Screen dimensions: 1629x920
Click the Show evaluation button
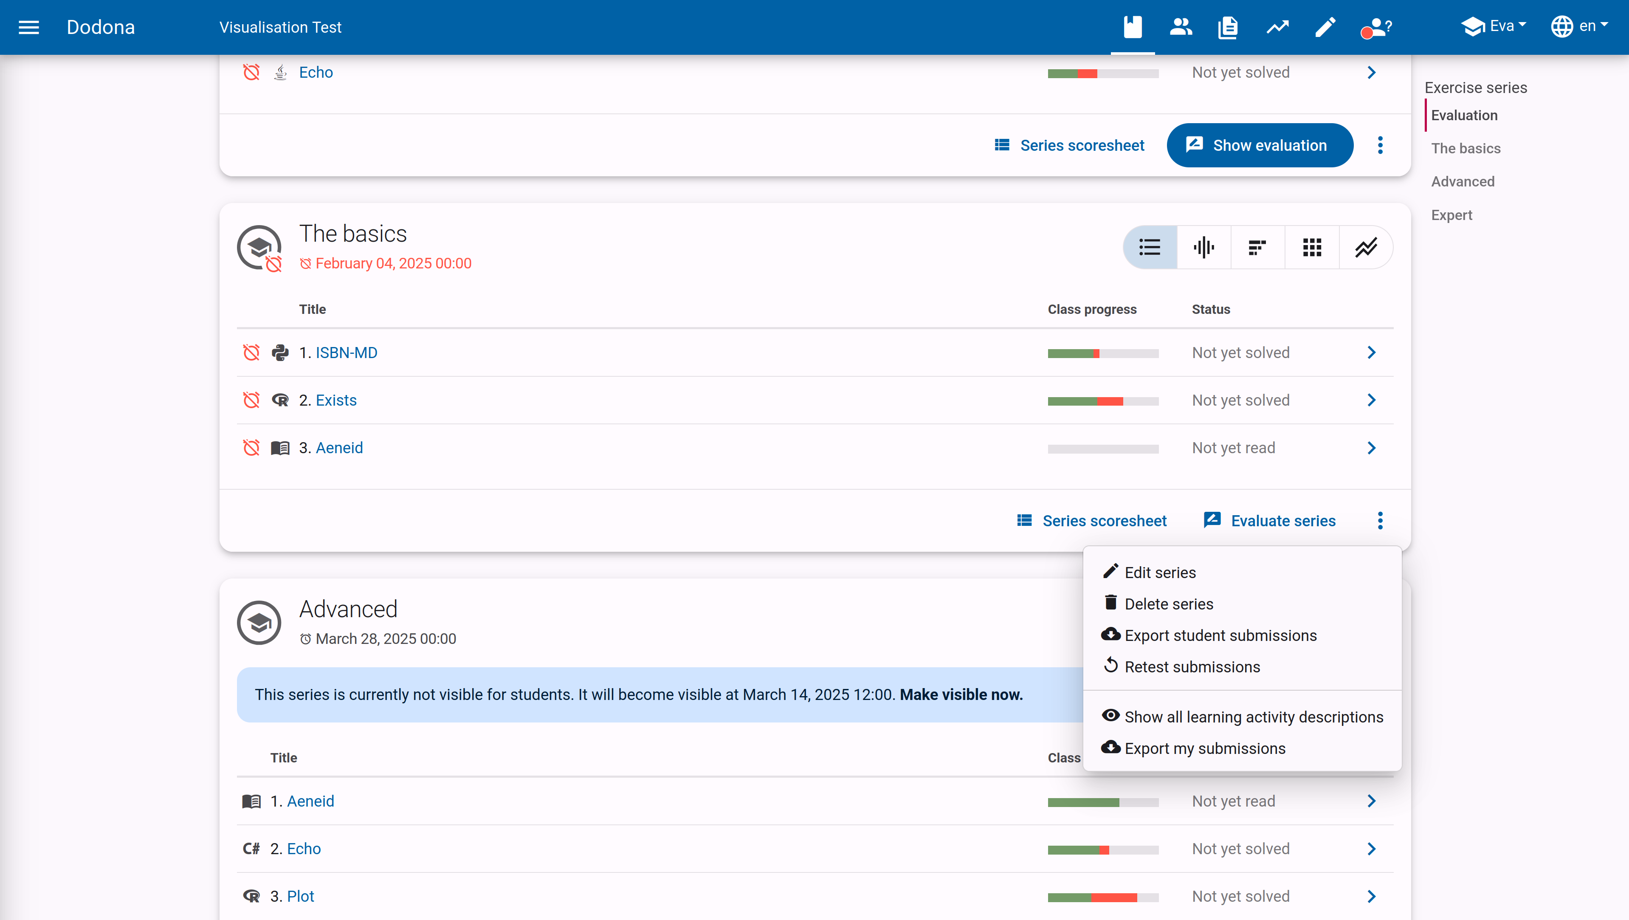[x=1260, y=145]
